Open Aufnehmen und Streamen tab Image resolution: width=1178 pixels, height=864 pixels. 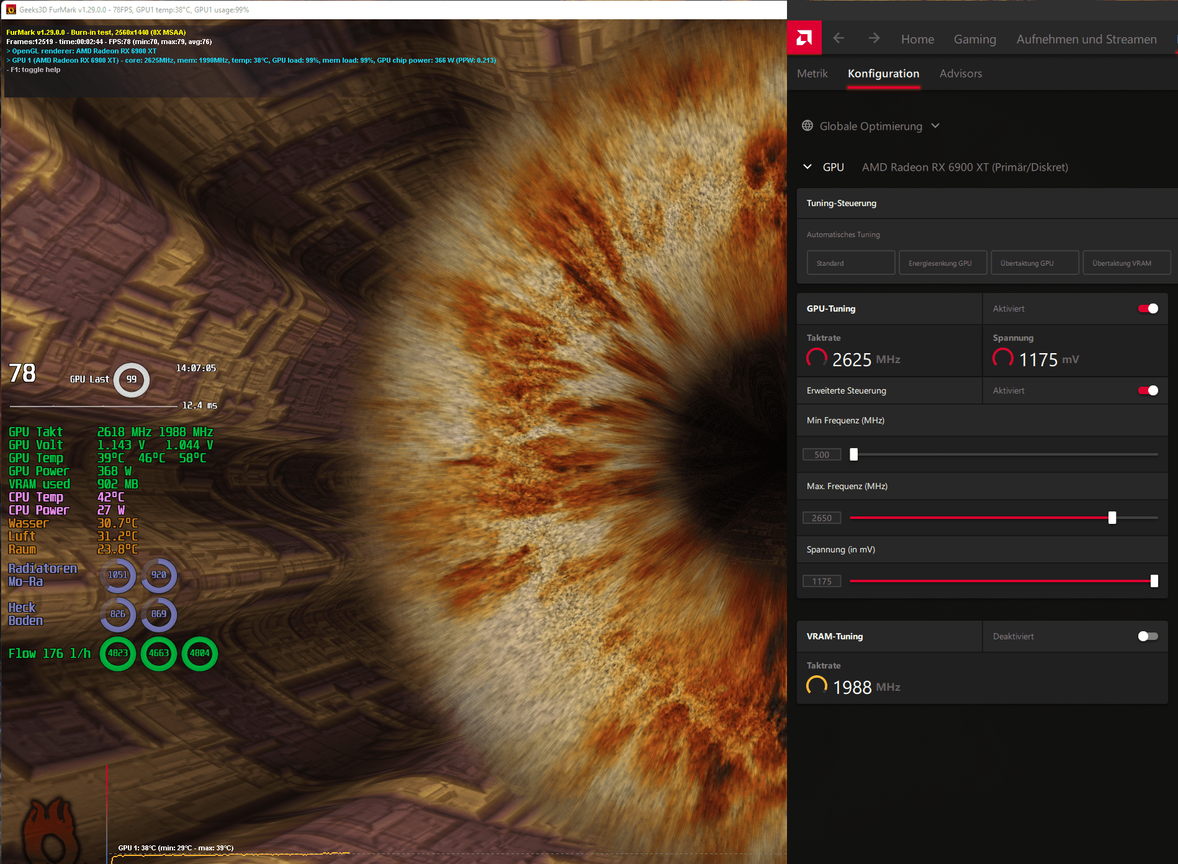[x=1087, y=39]
